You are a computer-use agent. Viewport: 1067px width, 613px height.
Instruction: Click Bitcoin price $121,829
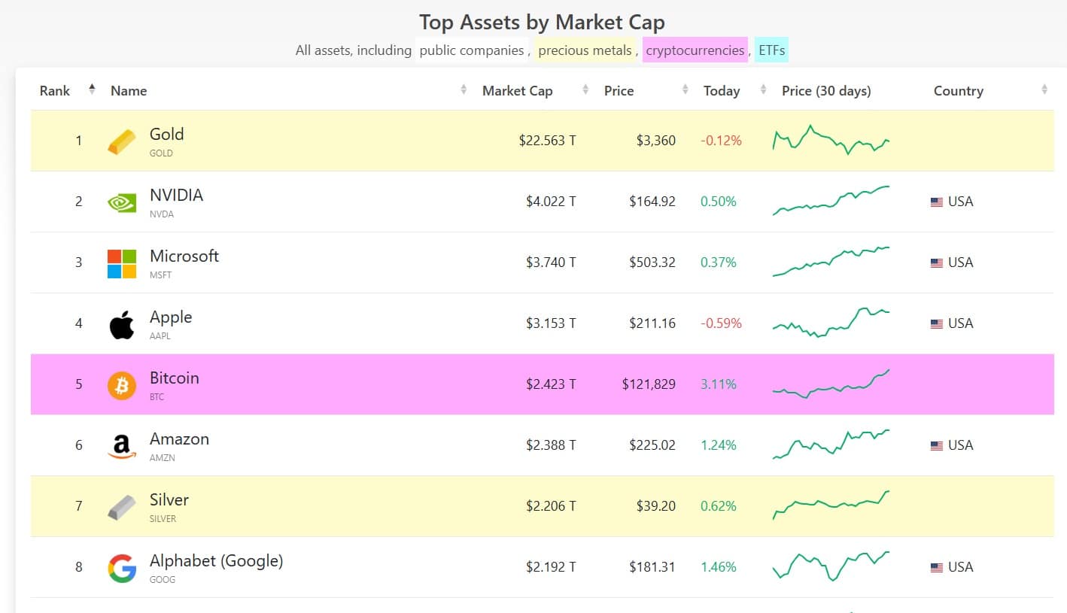point(649,384)
